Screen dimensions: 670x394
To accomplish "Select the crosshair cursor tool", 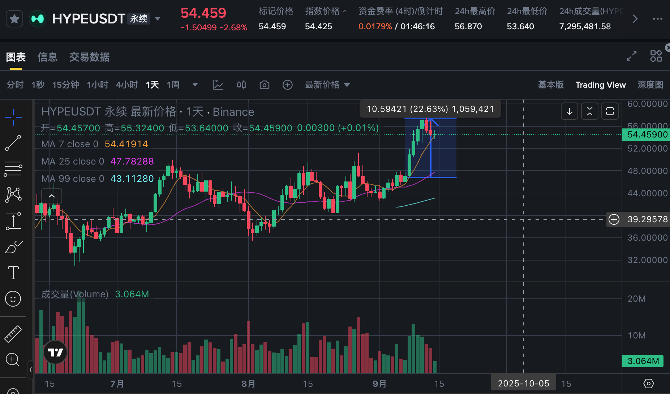I will click(x=13, y=117).
